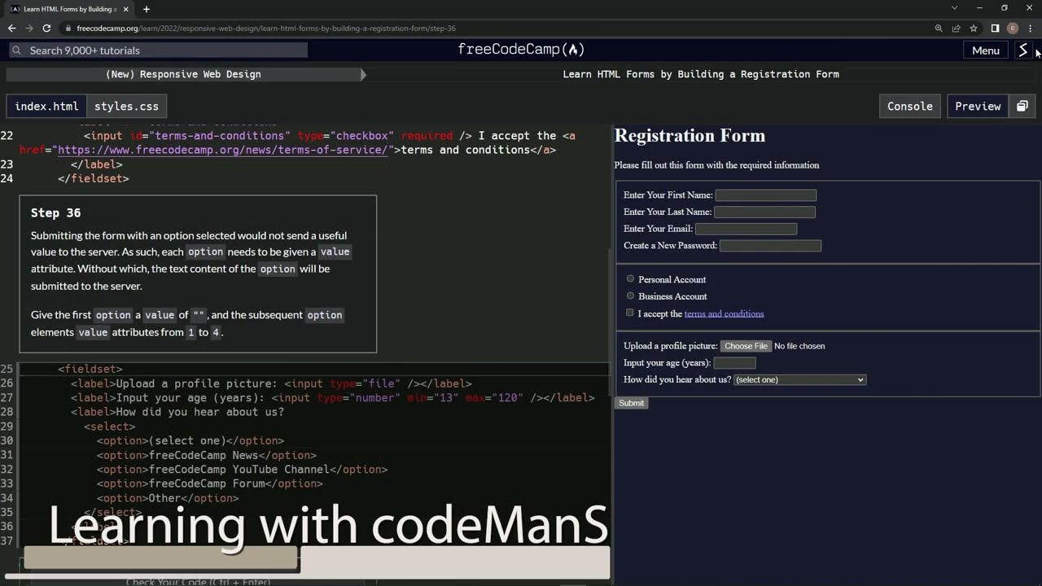Click code line '(select one)' option
The width and height of the screenshot is (1042, 586).
point(190,441)
